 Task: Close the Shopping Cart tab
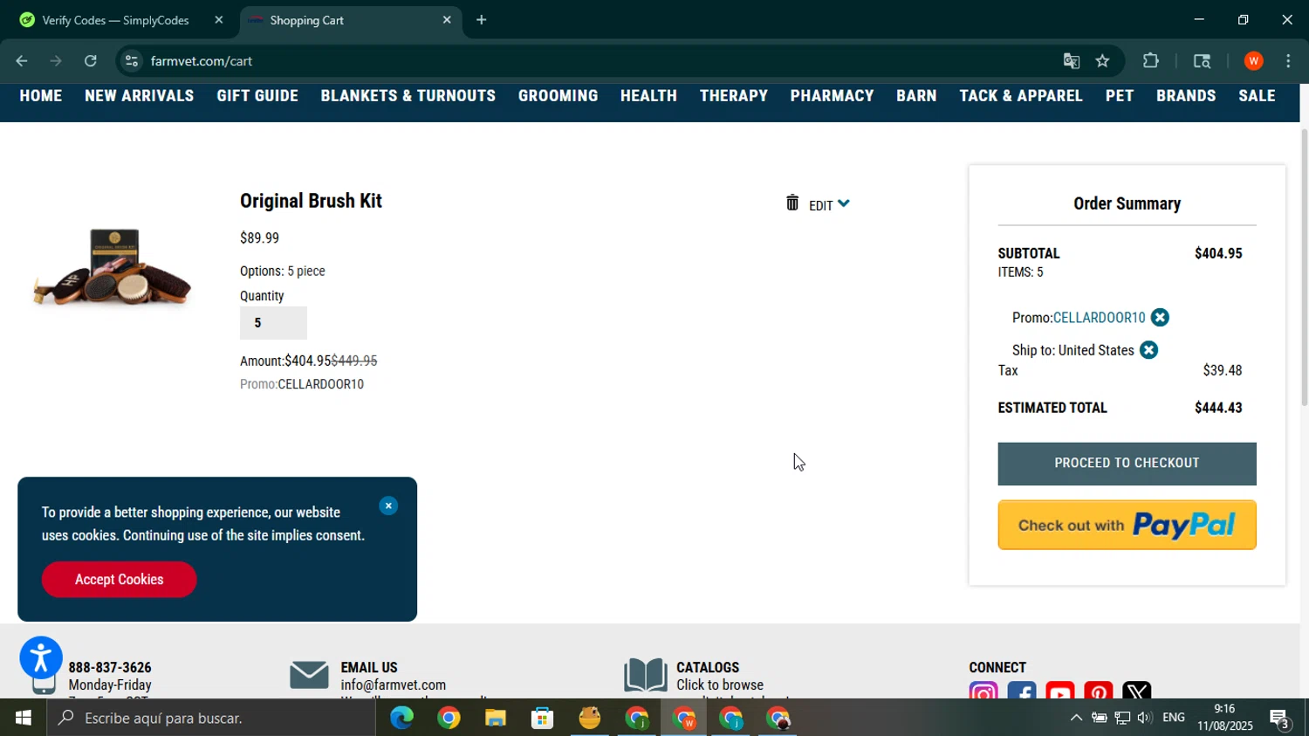[x=447, y=20]
